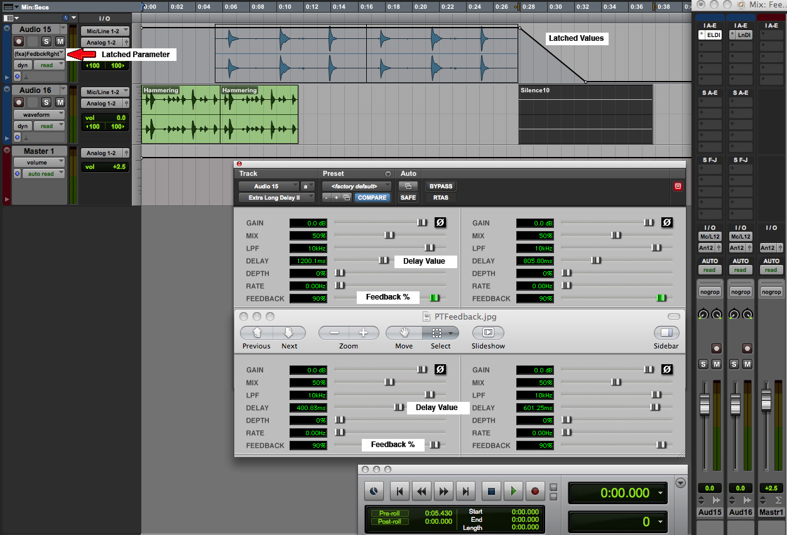Click the Rewind transport button
Viewport: 787px width, 535px height.
coord(421,491)
